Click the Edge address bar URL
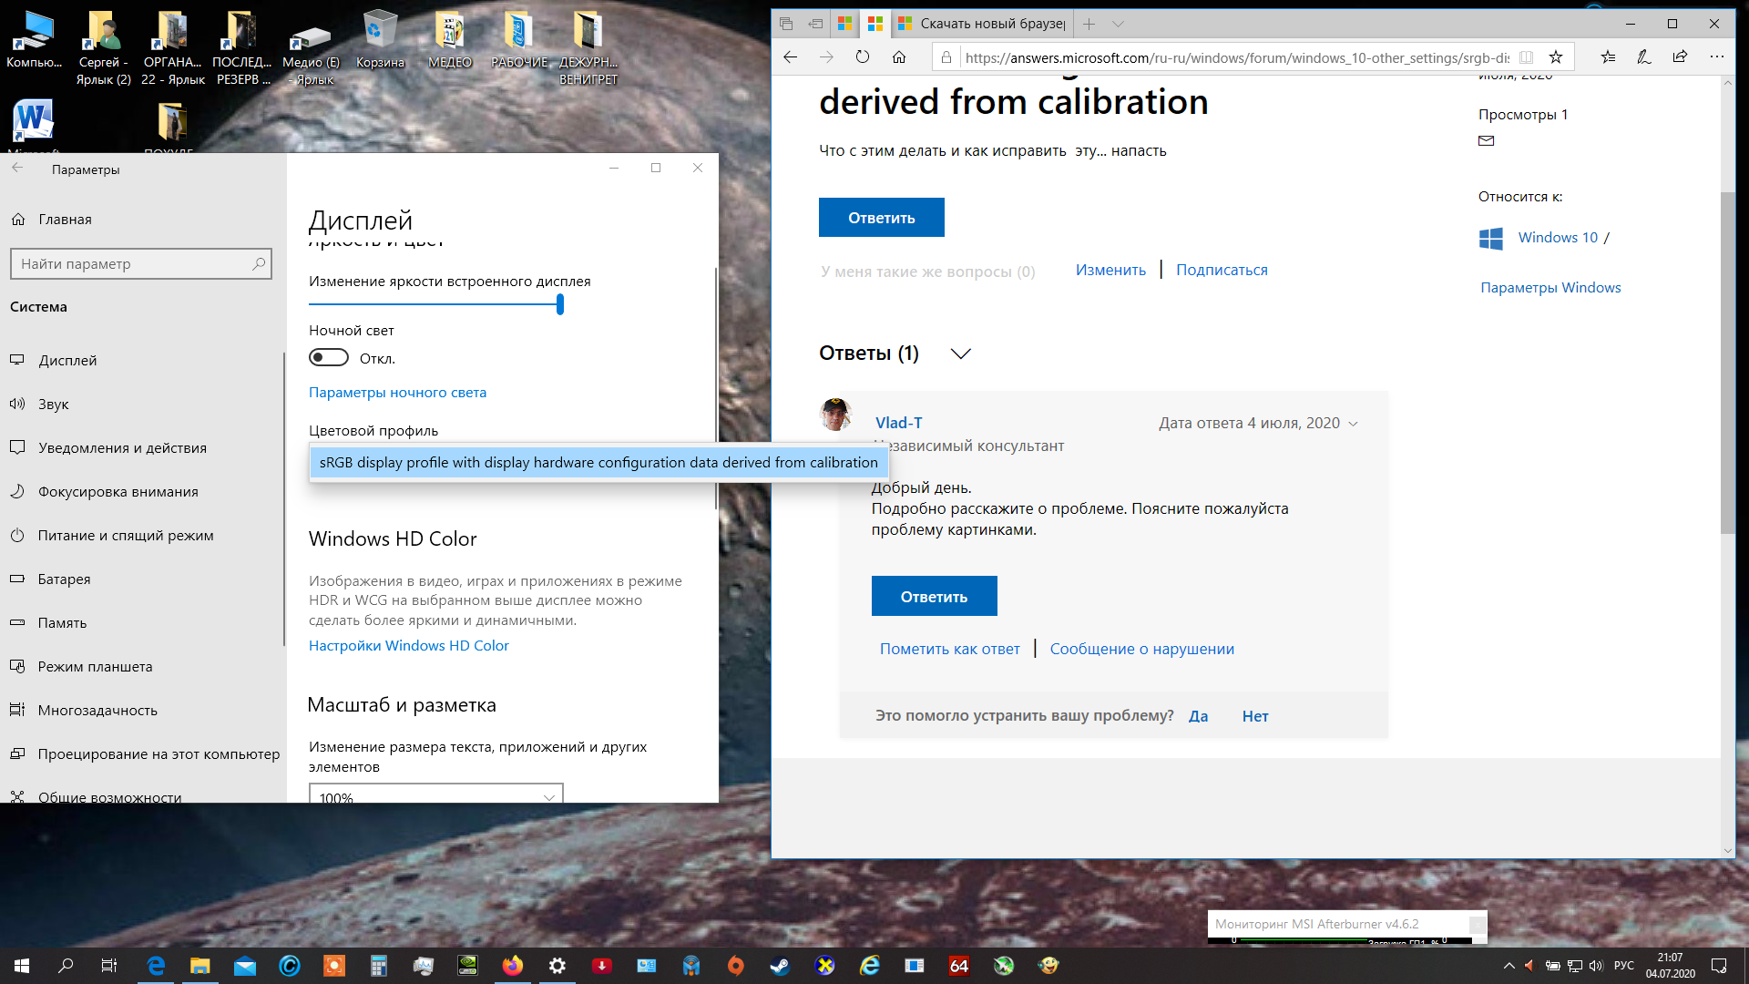 (1237, 57)
